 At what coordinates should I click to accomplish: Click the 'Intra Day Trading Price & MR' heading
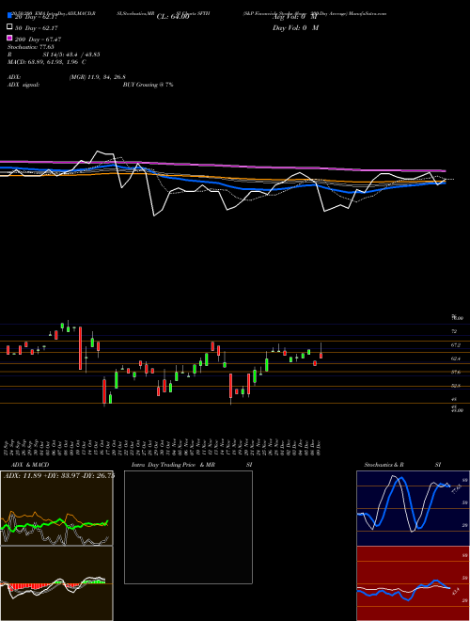click(x=173, y=465)
